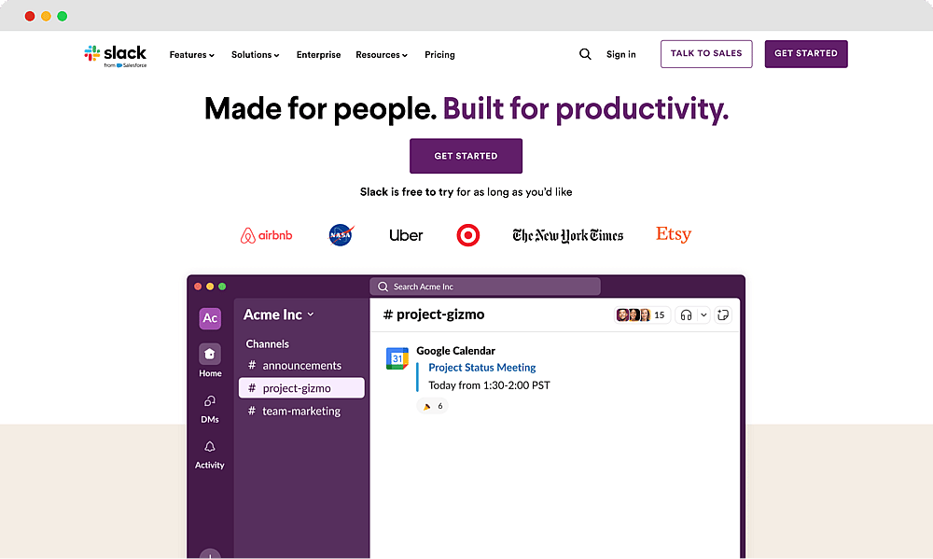Viewport: 933px width, 559px height.
Task: Expand the Features menu
Action: [x=191, y=55]
